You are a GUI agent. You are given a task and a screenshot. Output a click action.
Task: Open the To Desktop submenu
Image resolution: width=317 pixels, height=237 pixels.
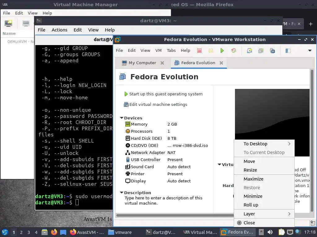click(x=264, y=144)
